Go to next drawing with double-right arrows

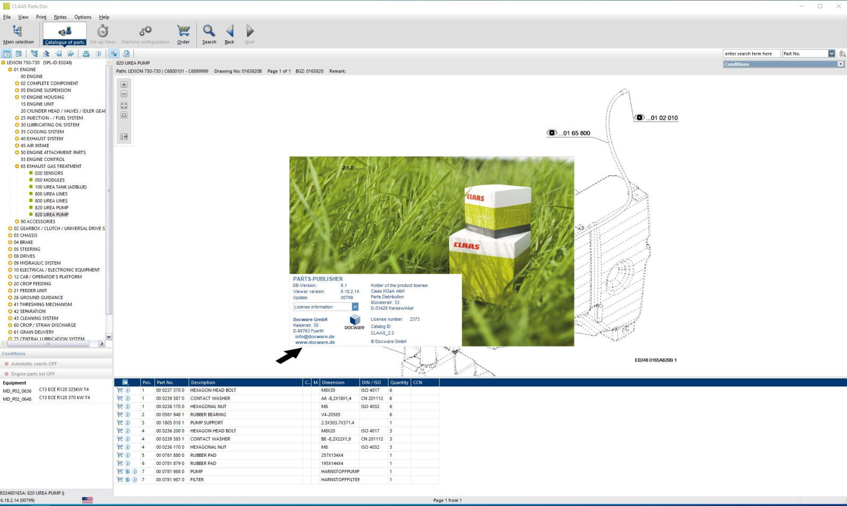coord(70,53)
